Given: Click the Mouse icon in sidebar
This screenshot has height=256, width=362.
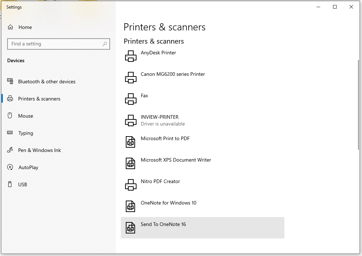Looking at the screenshot, I should click(10, 115).
